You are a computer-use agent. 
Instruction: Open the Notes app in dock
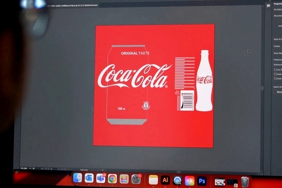153,180
